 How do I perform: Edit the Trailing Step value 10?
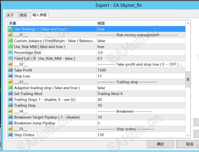tap(141, 105)
